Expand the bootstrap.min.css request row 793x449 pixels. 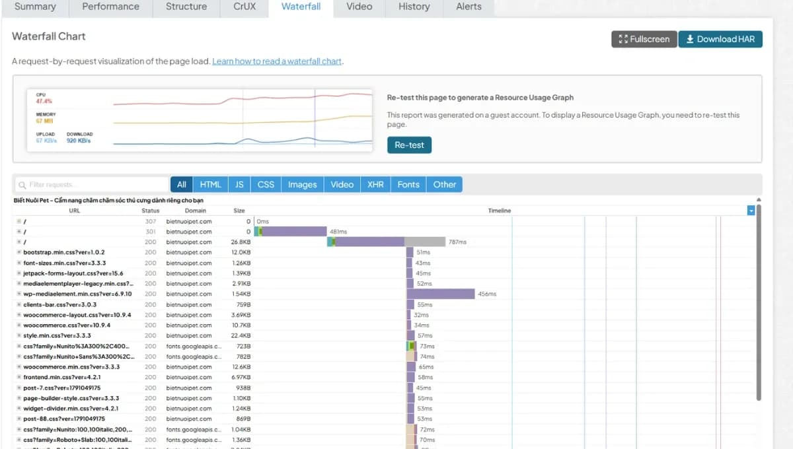(x=19, y=252)
